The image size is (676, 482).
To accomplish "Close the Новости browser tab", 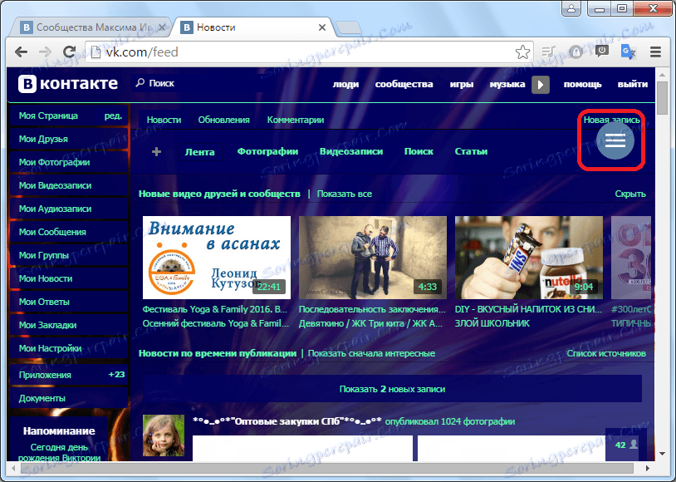I will point(322,27).
